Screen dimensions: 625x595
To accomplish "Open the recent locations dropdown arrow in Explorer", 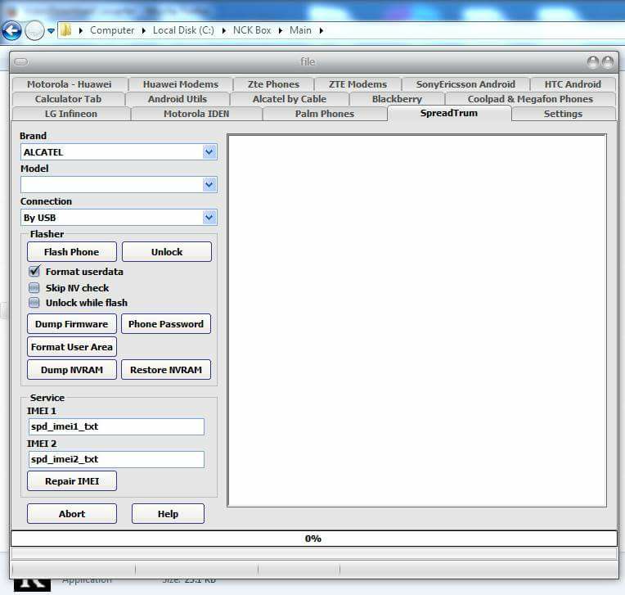I will [x=51, y=31].
